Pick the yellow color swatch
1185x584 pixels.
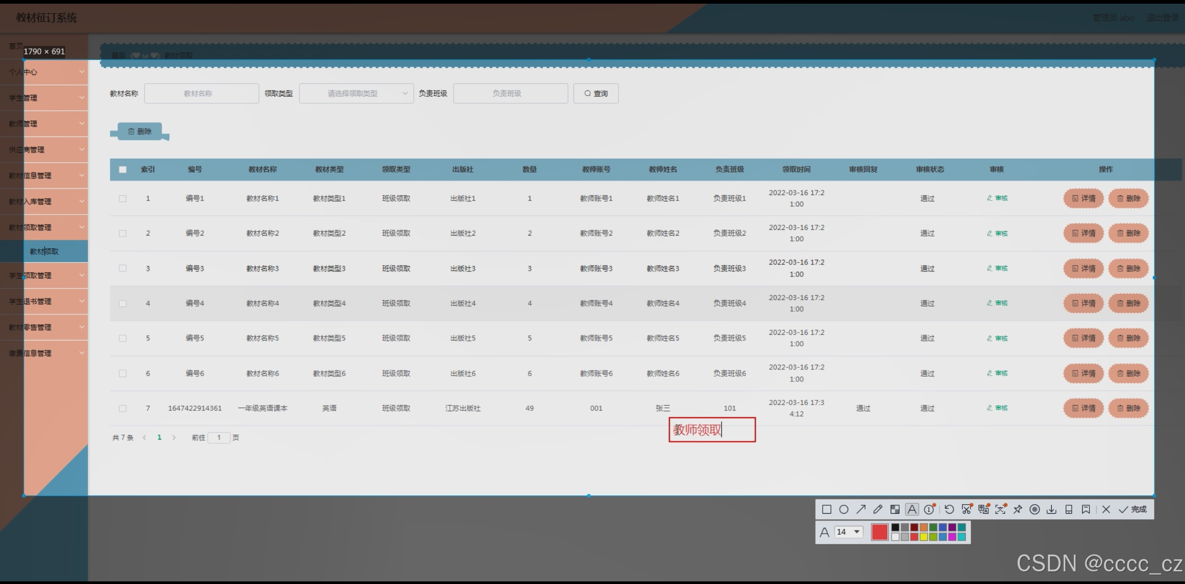pyautogui.click(x=924, y=537)
